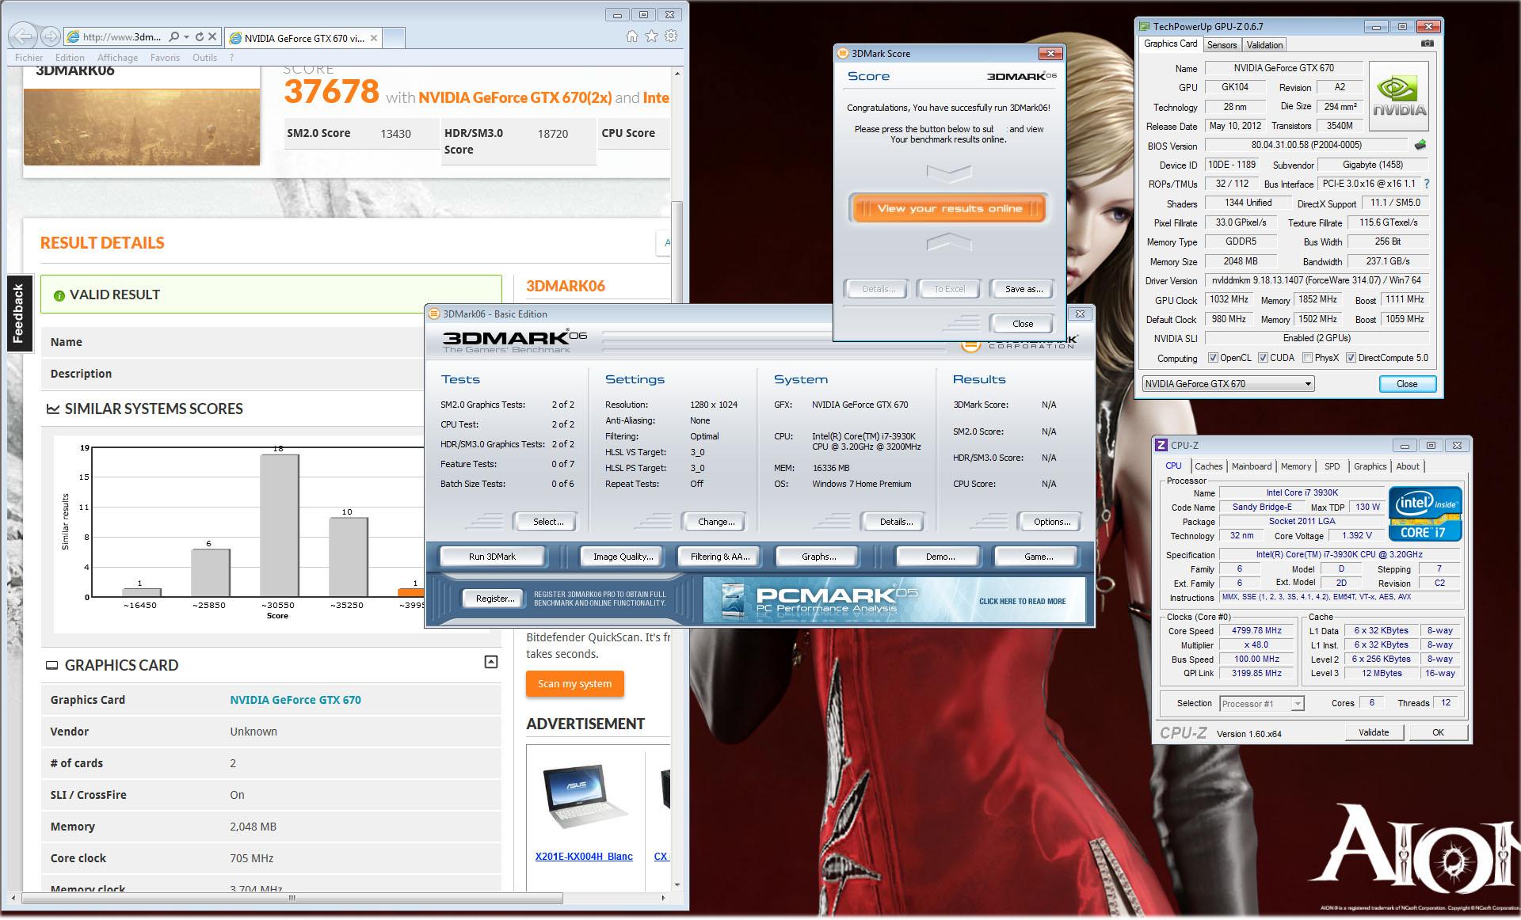Click the Feedback side tab
Image resolution: width=1521 pixels, height=920 pixels.
click(x=19, y=313)
